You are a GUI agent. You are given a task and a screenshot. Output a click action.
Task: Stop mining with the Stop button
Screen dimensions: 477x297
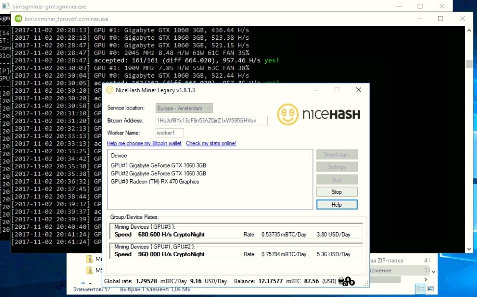tap(337, 192)
